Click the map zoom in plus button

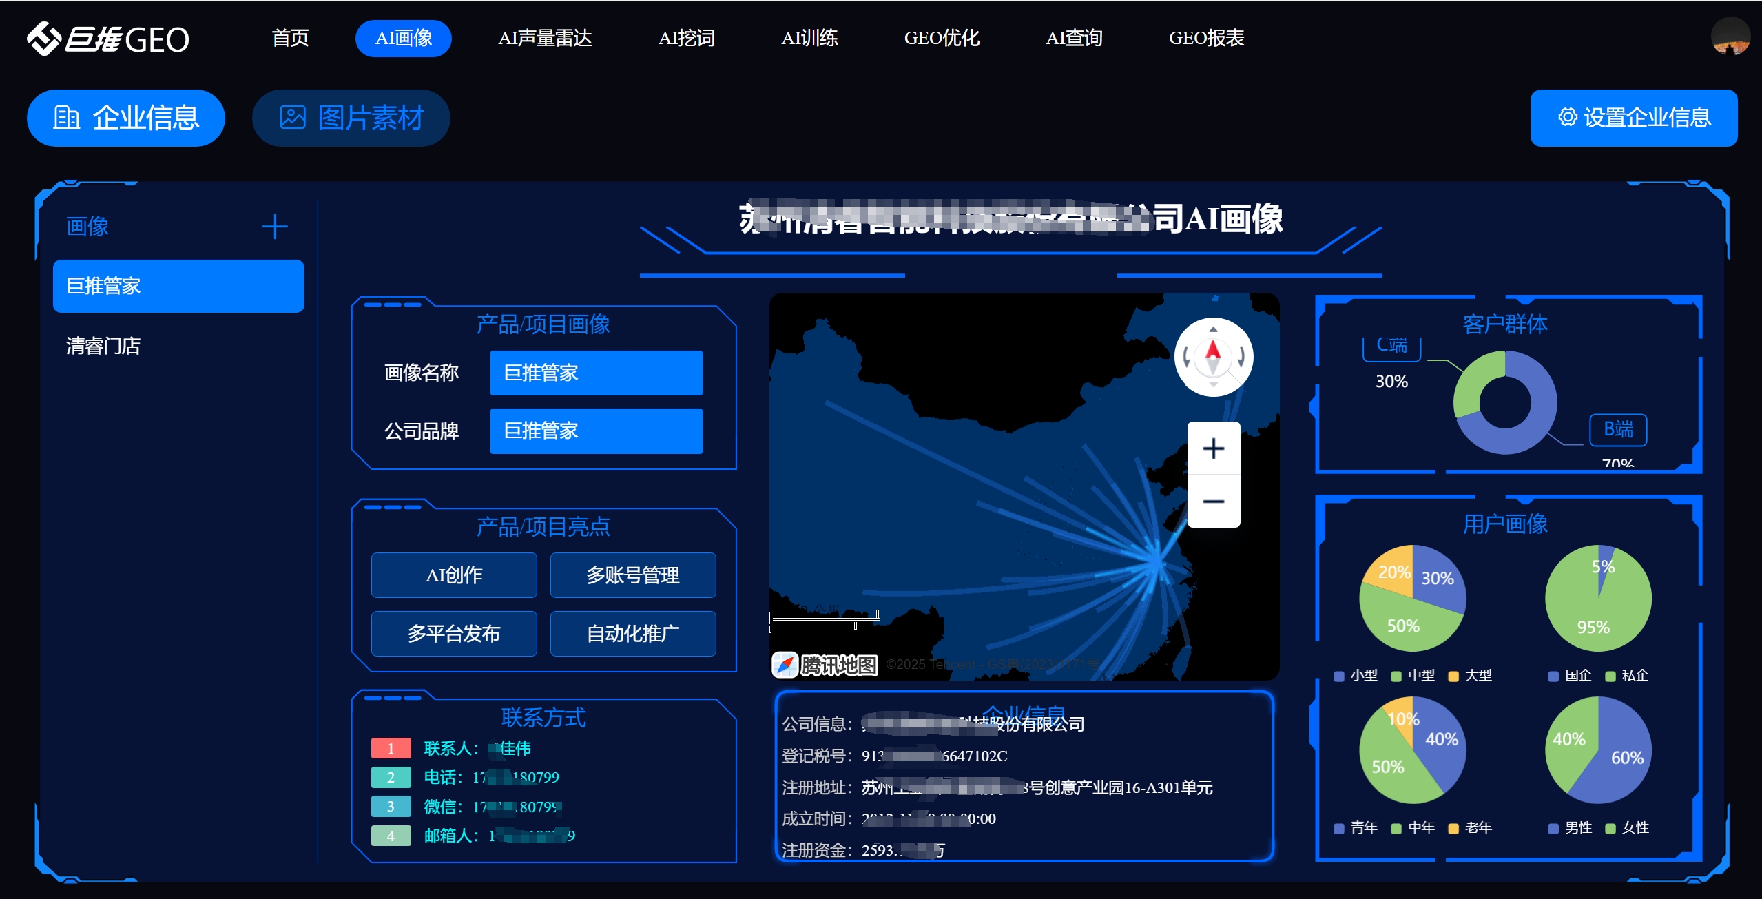[1213, 448]
